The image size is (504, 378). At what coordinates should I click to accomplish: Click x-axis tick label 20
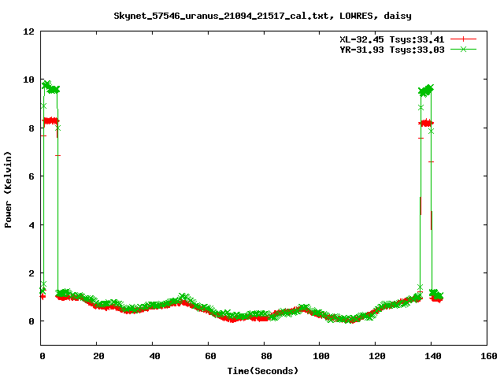click(x=98, y=356)
